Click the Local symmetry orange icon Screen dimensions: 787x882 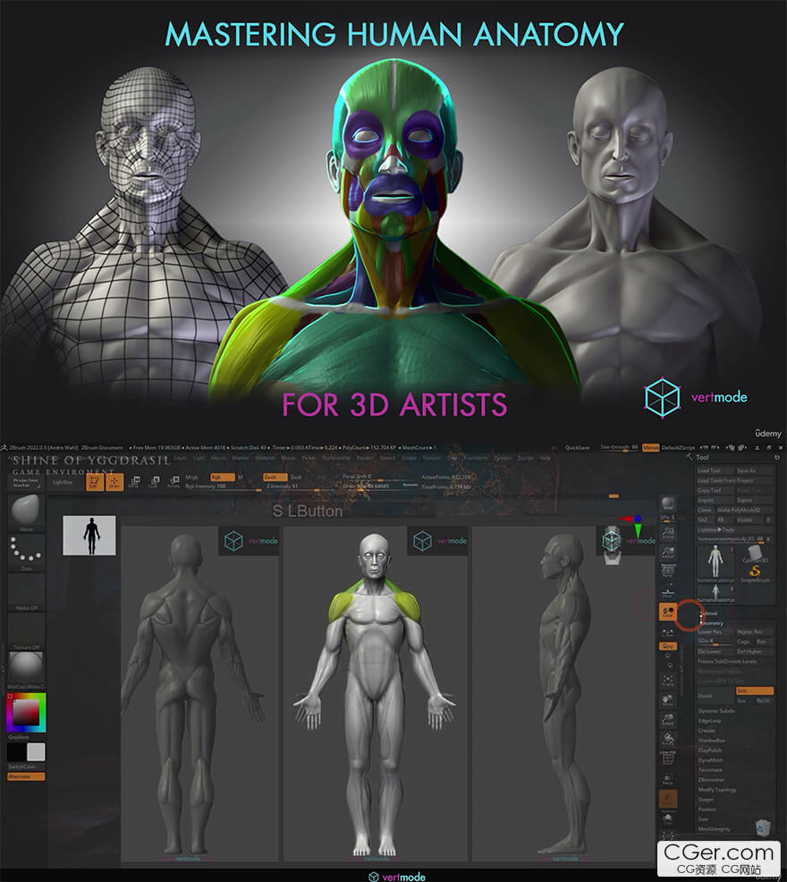[x=668, y=612]
